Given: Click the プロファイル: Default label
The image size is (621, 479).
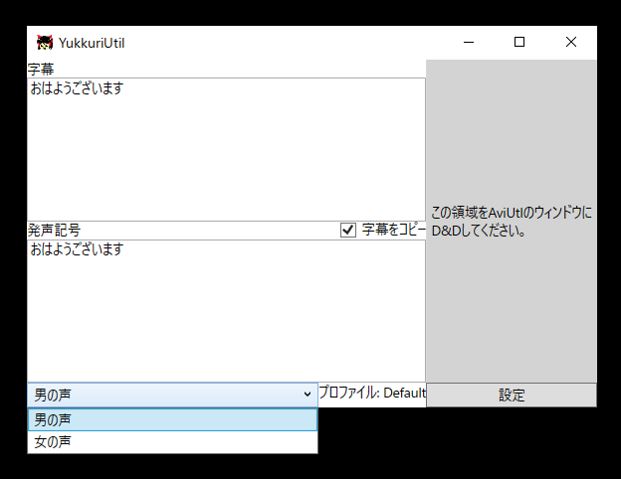Looking at the screenshot, I should point(372,393).
